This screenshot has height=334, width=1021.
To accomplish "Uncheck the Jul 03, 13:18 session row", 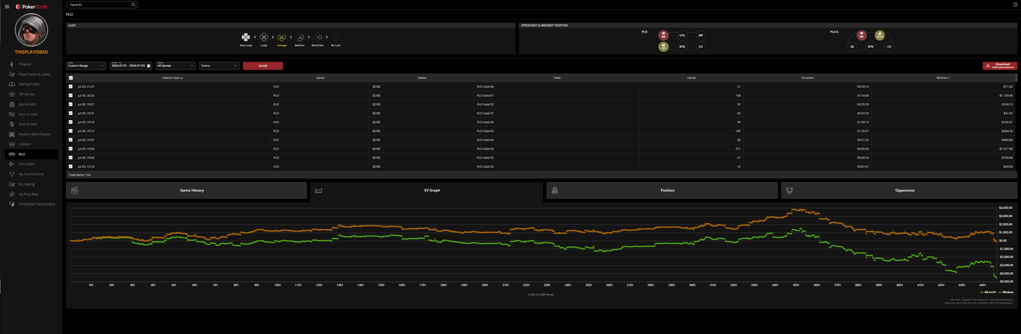I will tap(71, 167).
